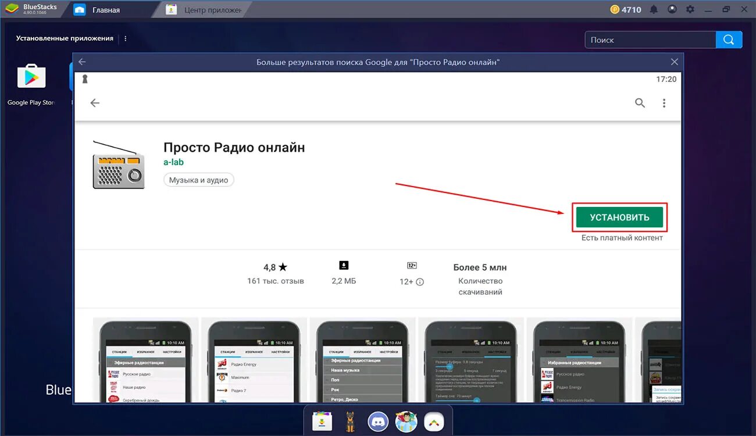Open second screenshot showing Радио Energy
The width and height of the screenshot is (756, 436).
pos(254,360)
